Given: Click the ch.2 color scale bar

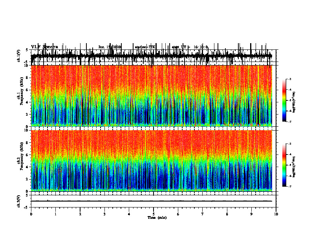Looking at the screenshot, I should (284, 165).
